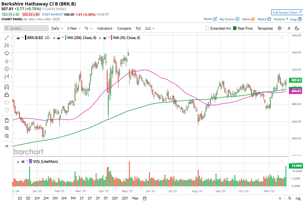Open the Fibonacci tools icon
This screenshot has height=205, width=303.
[7, 45]
